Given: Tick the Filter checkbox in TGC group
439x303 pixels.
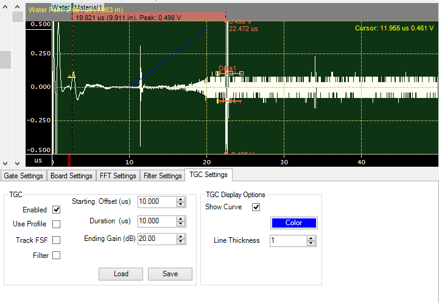Looking at the screenshot, I should (57, 256).
